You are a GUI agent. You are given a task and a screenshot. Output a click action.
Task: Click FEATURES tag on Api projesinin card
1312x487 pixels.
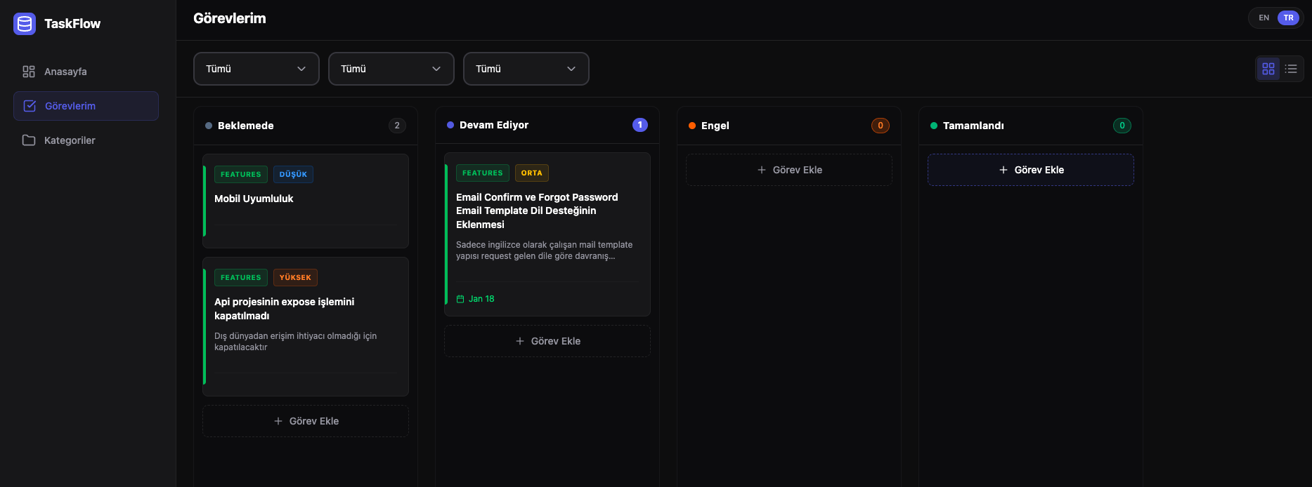[241, 277]
